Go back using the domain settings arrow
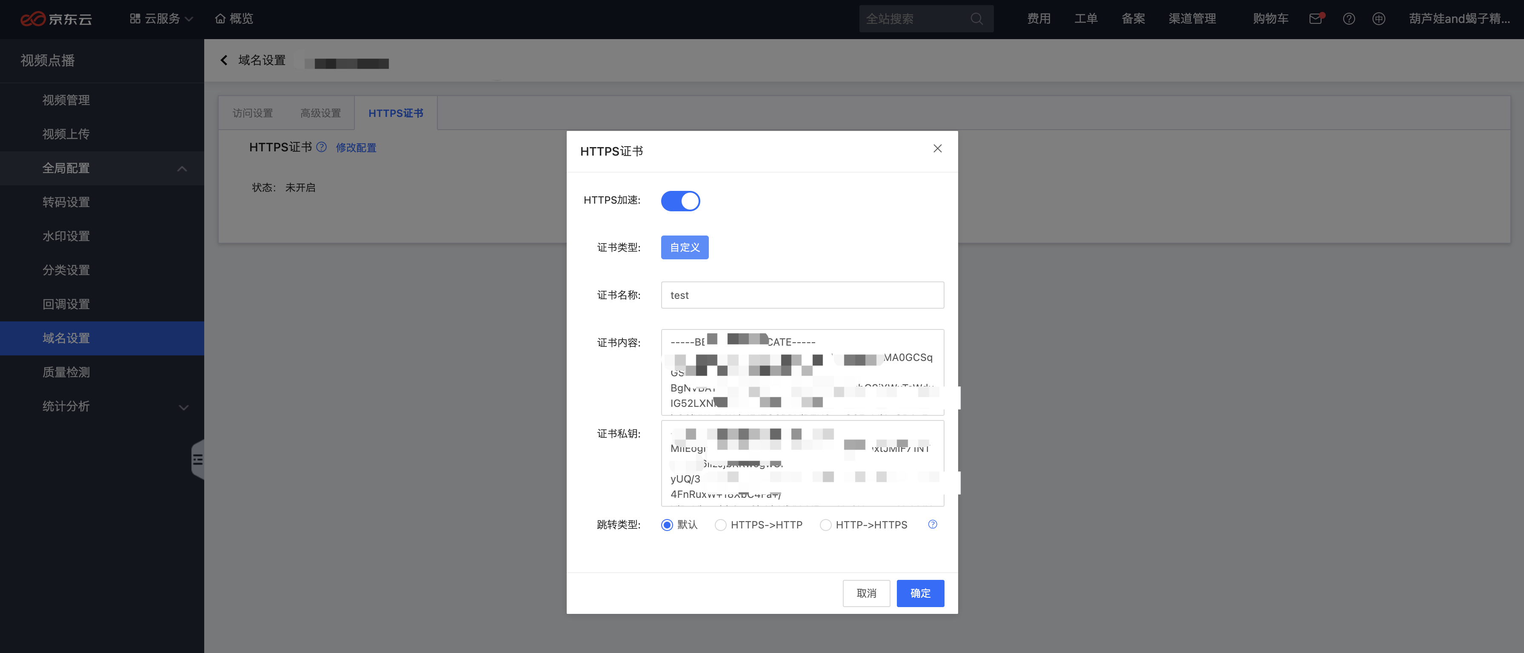This screenshot has width=1524, height=653. 224,60
